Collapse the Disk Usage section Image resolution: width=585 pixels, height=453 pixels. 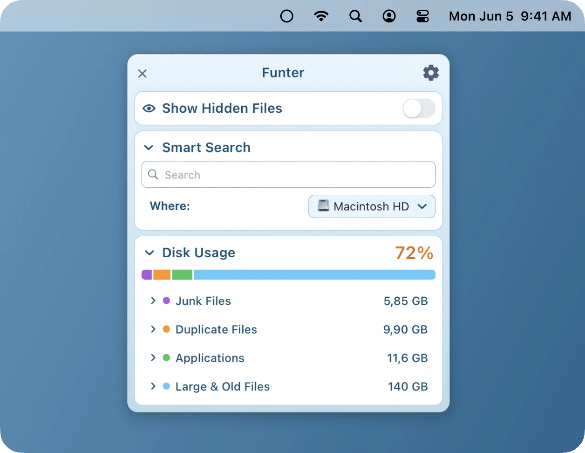coord(149,253)
